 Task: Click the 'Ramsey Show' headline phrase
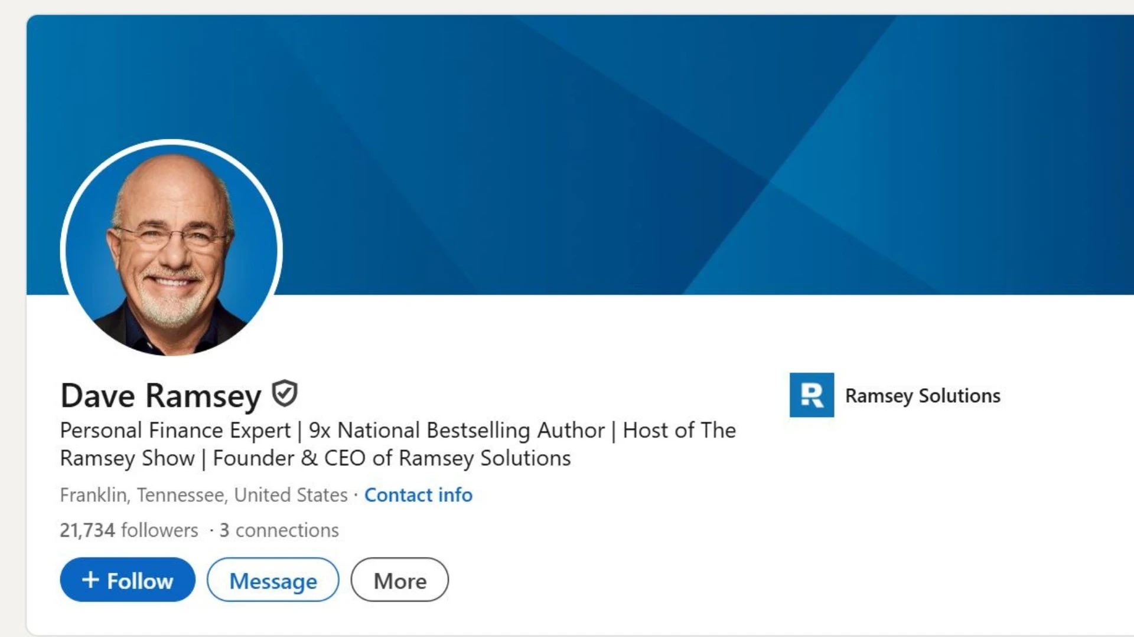[x=128, y=458]
